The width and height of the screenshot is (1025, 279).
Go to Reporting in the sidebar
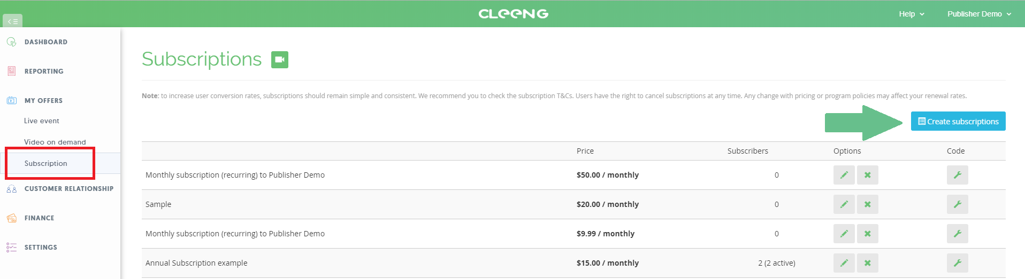pos(44,71)
